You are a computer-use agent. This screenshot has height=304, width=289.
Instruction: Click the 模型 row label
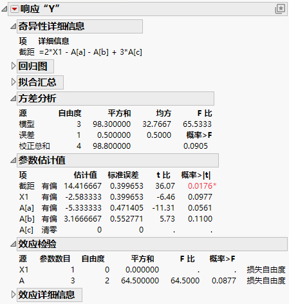coord(27,124)
